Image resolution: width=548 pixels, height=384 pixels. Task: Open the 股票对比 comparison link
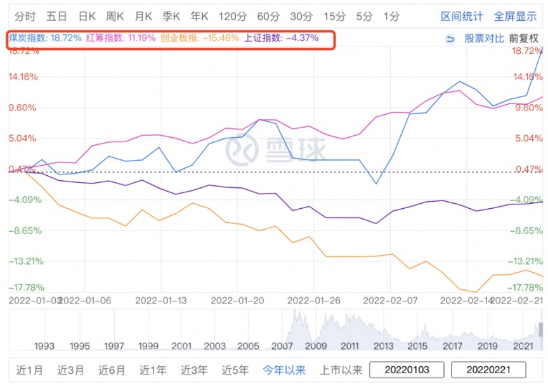tap(484, 39)
